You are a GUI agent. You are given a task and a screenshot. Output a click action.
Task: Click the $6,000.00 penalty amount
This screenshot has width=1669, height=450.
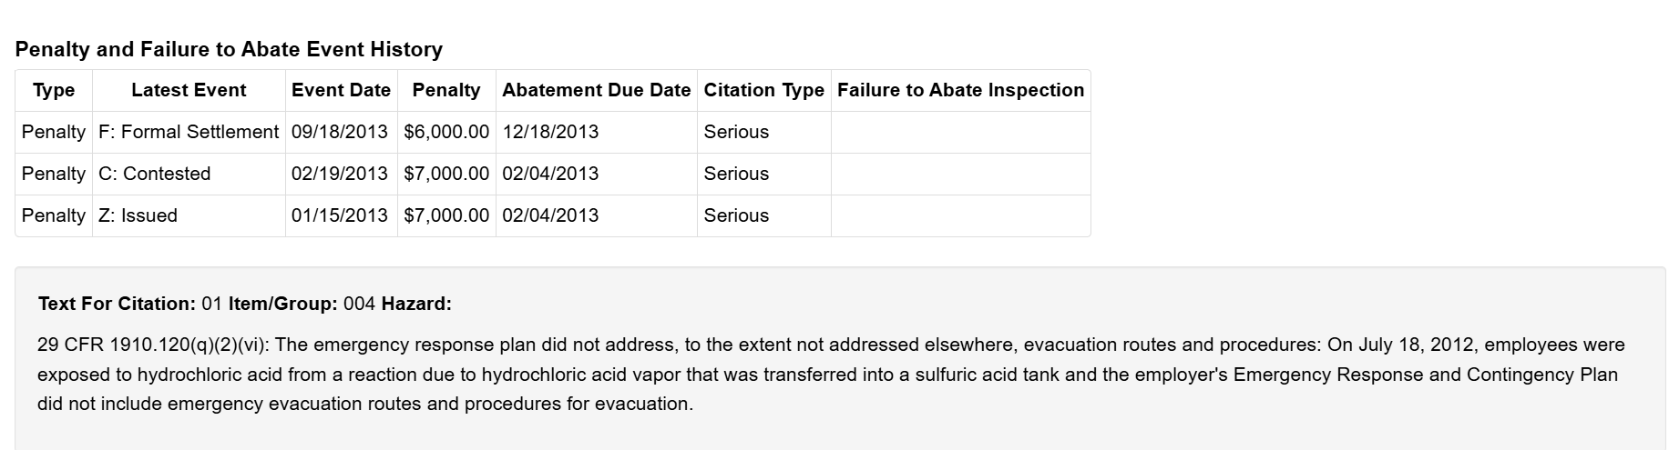coord(446,132)
